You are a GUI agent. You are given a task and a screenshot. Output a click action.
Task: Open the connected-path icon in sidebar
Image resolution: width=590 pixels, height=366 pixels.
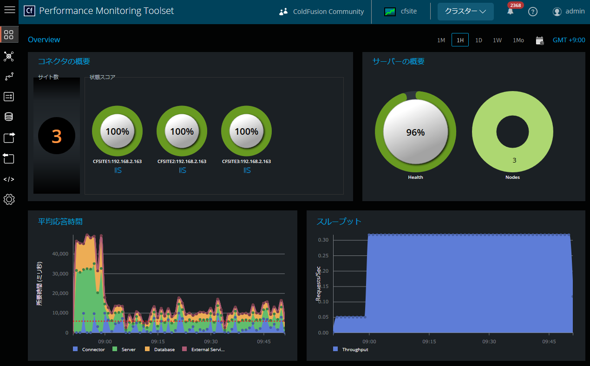pyautogui.click(x=9, y=77)
